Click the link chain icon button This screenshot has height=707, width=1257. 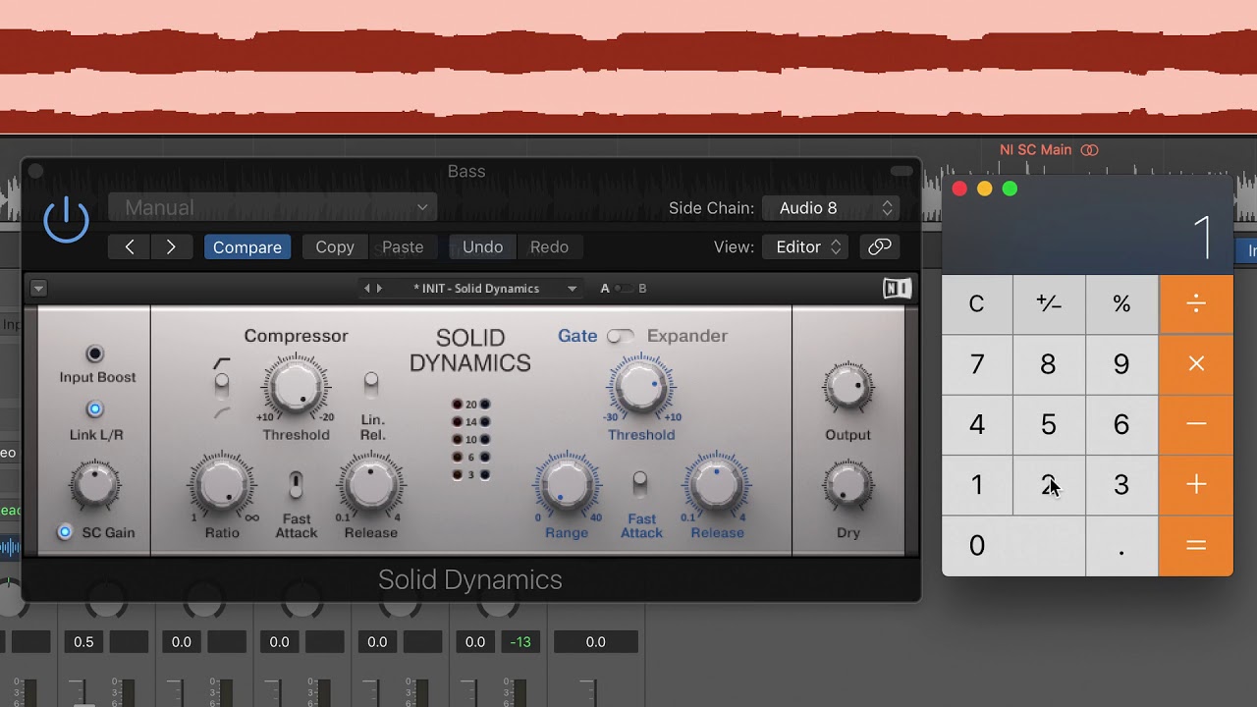[880, 247]
